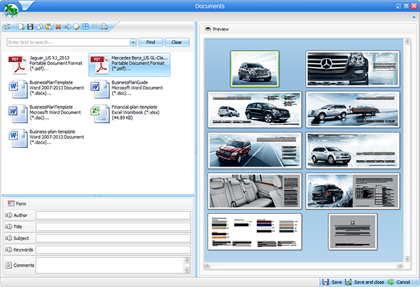This screenshot has width=420, height=287.
Task: Click the new document toolbar icon
Action: [x=22, y=27]
